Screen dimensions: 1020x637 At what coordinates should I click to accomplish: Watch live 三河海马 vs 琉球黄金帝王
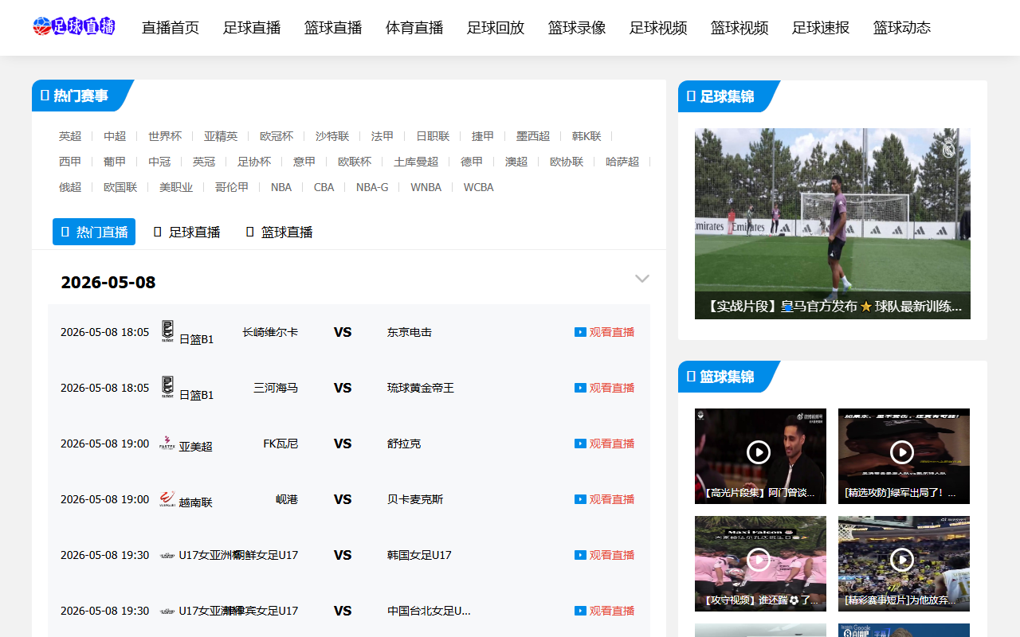point(605,388)
